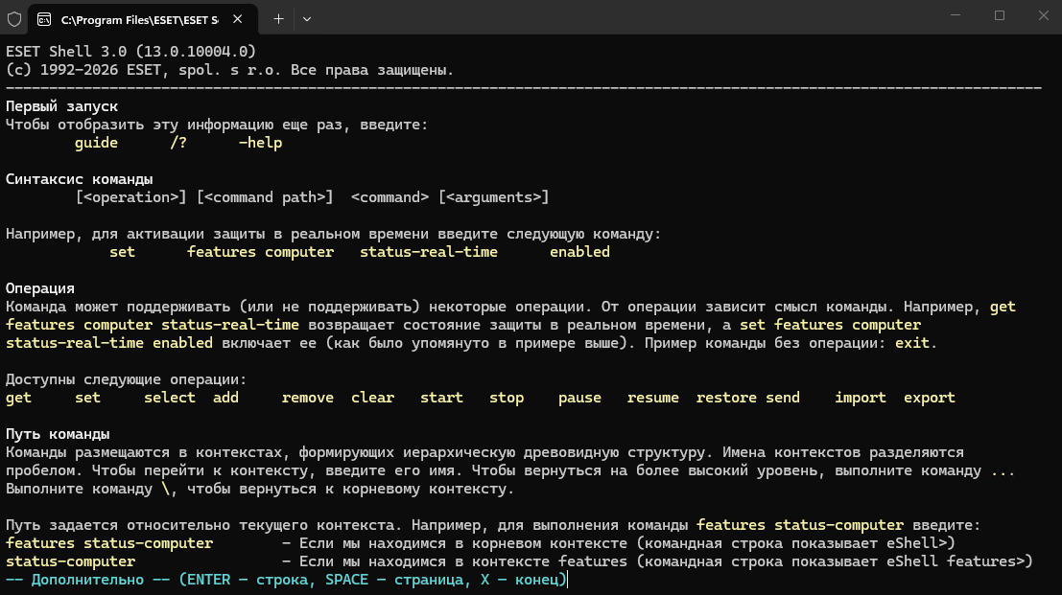
Task: Close the Windows Terminal window
Action: (1044, 15)
